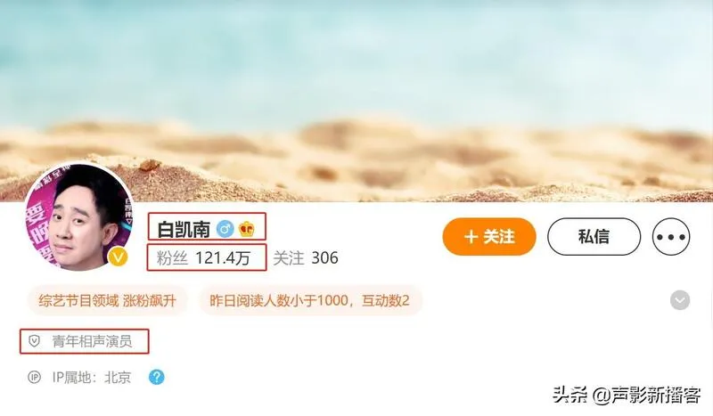Click the 青年相声演员 verification description
Viewport: 713px width, 416px height.
click(x=92, y=341)
